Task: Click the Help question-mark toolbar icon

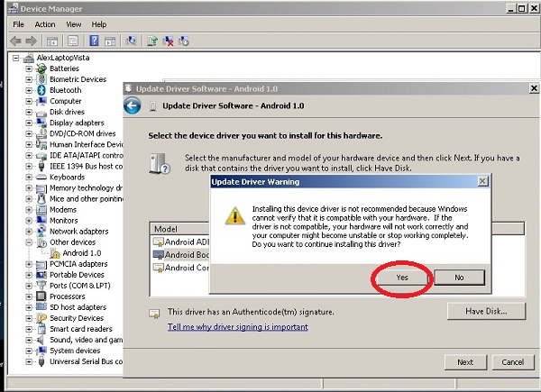Action: [x=94, y=41]
